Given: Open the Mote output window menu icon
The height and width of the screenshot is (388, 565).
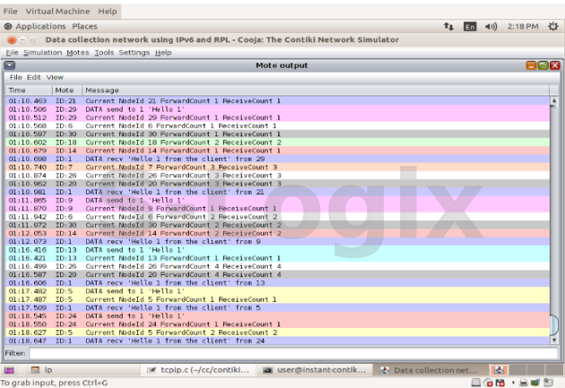Looking at the screenshot, I should (x=10, y=65).
